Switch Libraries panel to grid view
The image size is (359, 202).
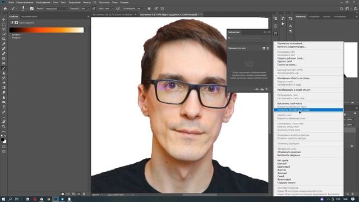264,48
